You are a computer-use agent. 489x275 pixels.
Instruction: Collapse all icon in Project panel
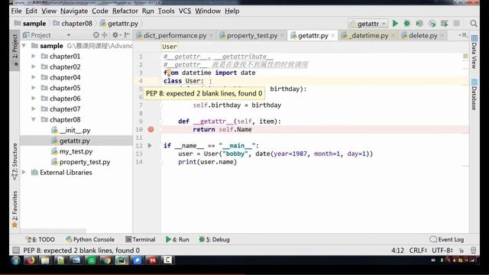[105, 35]
